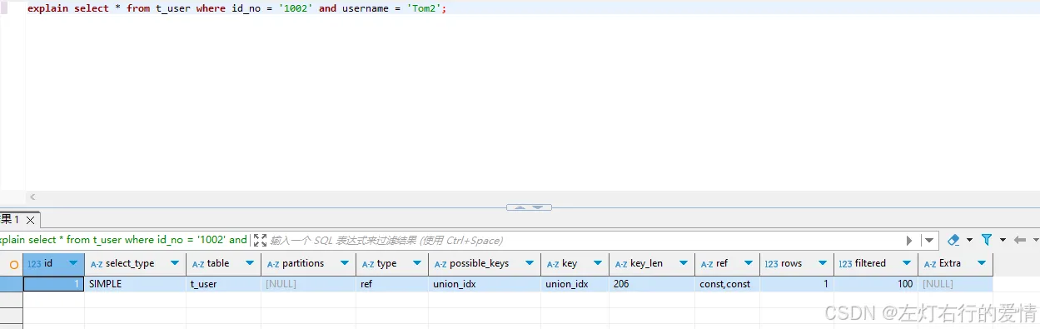This screenshot has height=329, width=1040.
Task: Open the id column filter dropdown
Action: 73,263
